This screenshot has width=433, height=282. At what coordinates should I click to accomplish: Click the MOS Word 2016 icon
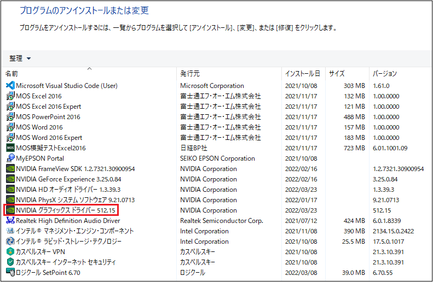point(10,127)
